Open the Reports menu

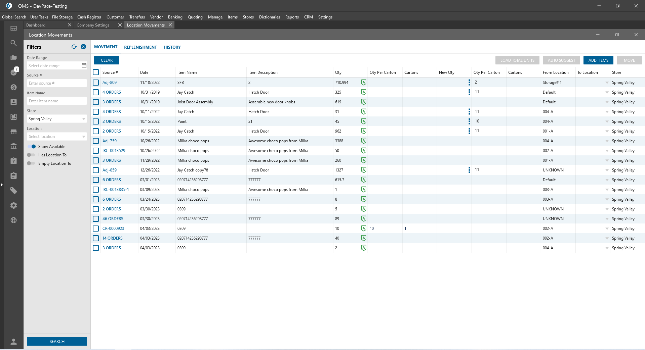pos(292,17)
